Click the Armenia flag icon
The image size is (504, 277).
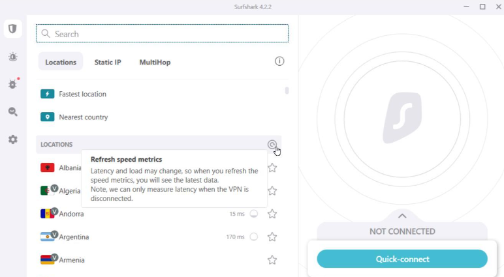pos(47,260)
